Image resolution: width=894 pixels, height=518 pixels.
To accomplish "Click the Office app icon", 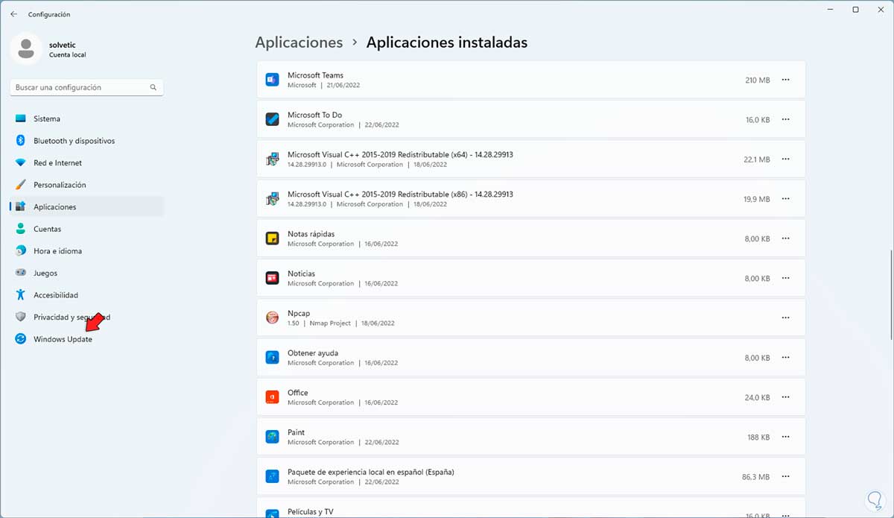I will (x=272, y=397).
